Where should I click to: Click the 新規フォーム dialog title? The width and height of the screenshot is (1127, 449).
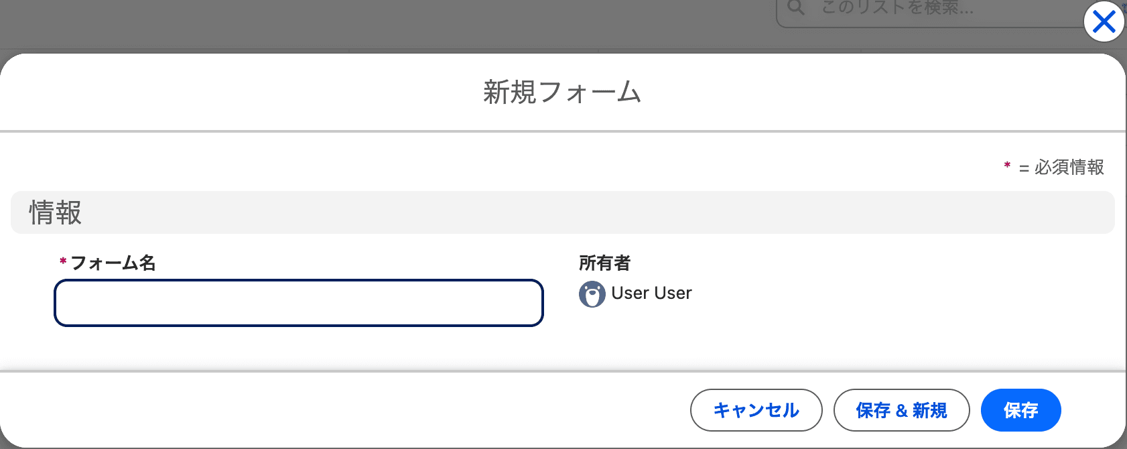click(562, 92)
